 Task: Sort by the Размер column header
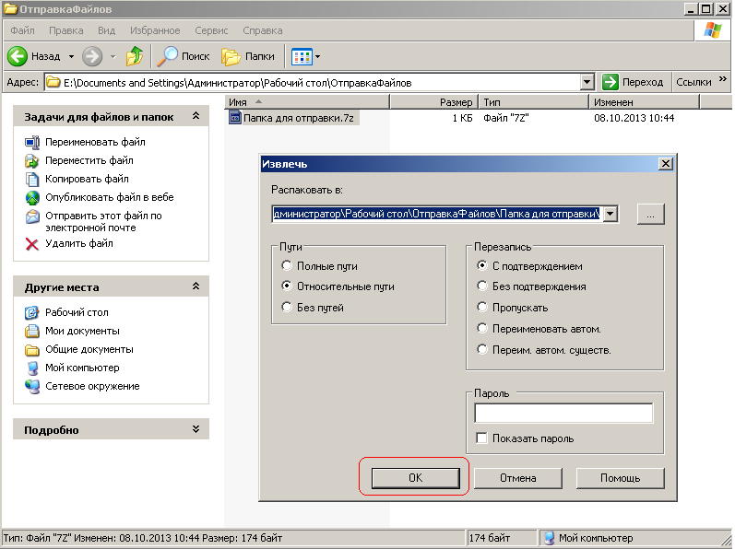coord(433,102)
